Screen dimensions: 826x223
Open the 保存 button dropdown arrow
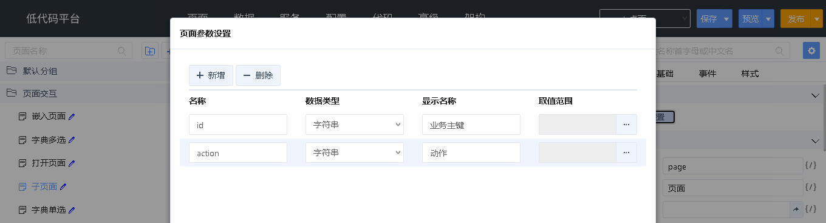pos(727,19)
